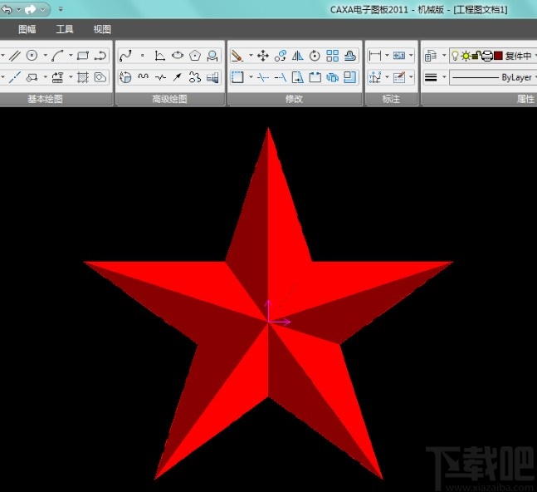Open the undo history dropdown arrow
Screen dimensions: 537x492
(18, 10)
